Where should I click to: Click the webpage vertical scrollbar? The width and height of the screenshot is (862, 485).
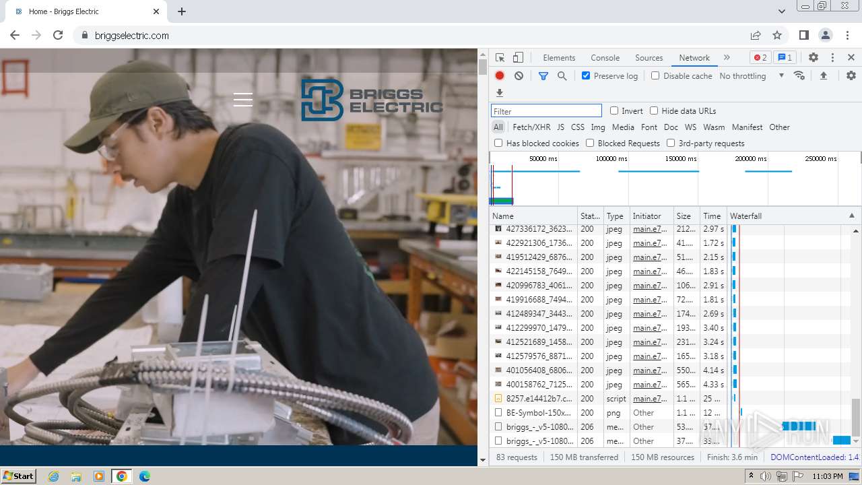pos(482,67)
